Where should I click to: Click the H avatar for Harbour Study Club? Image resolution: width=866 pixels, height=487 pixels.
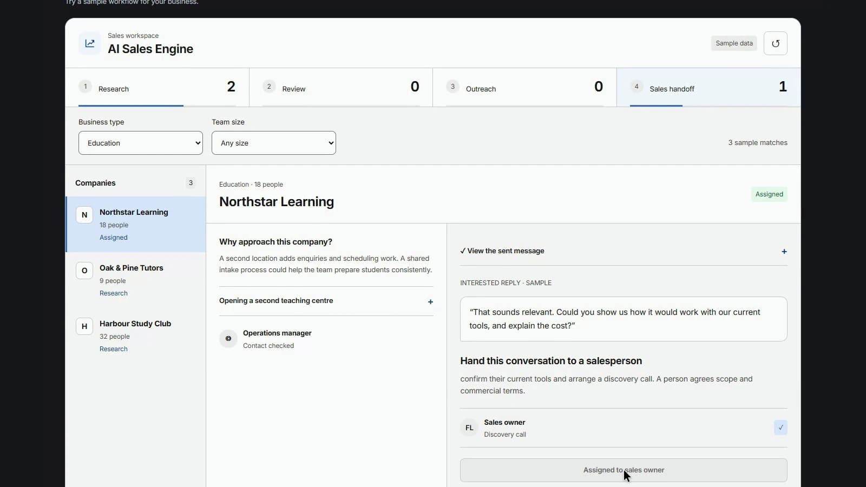pyautogui.click(x=84, y=326)
